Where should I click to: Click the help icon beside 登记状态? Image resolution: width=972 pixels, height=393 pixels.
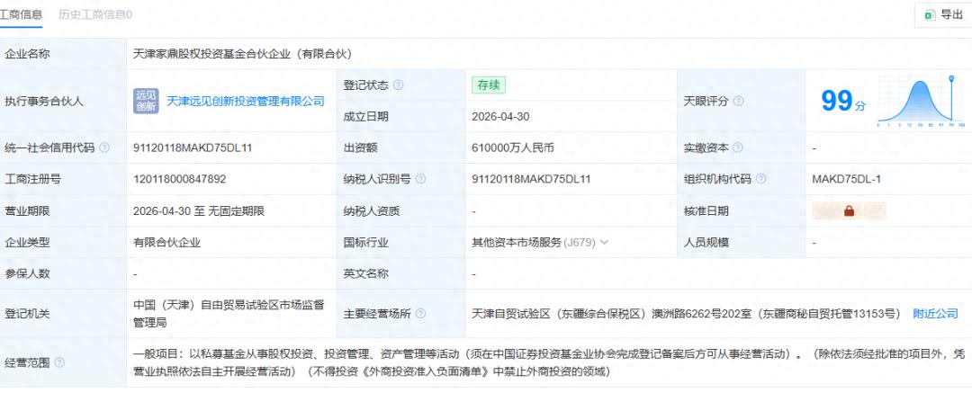[x=398, y=85]
